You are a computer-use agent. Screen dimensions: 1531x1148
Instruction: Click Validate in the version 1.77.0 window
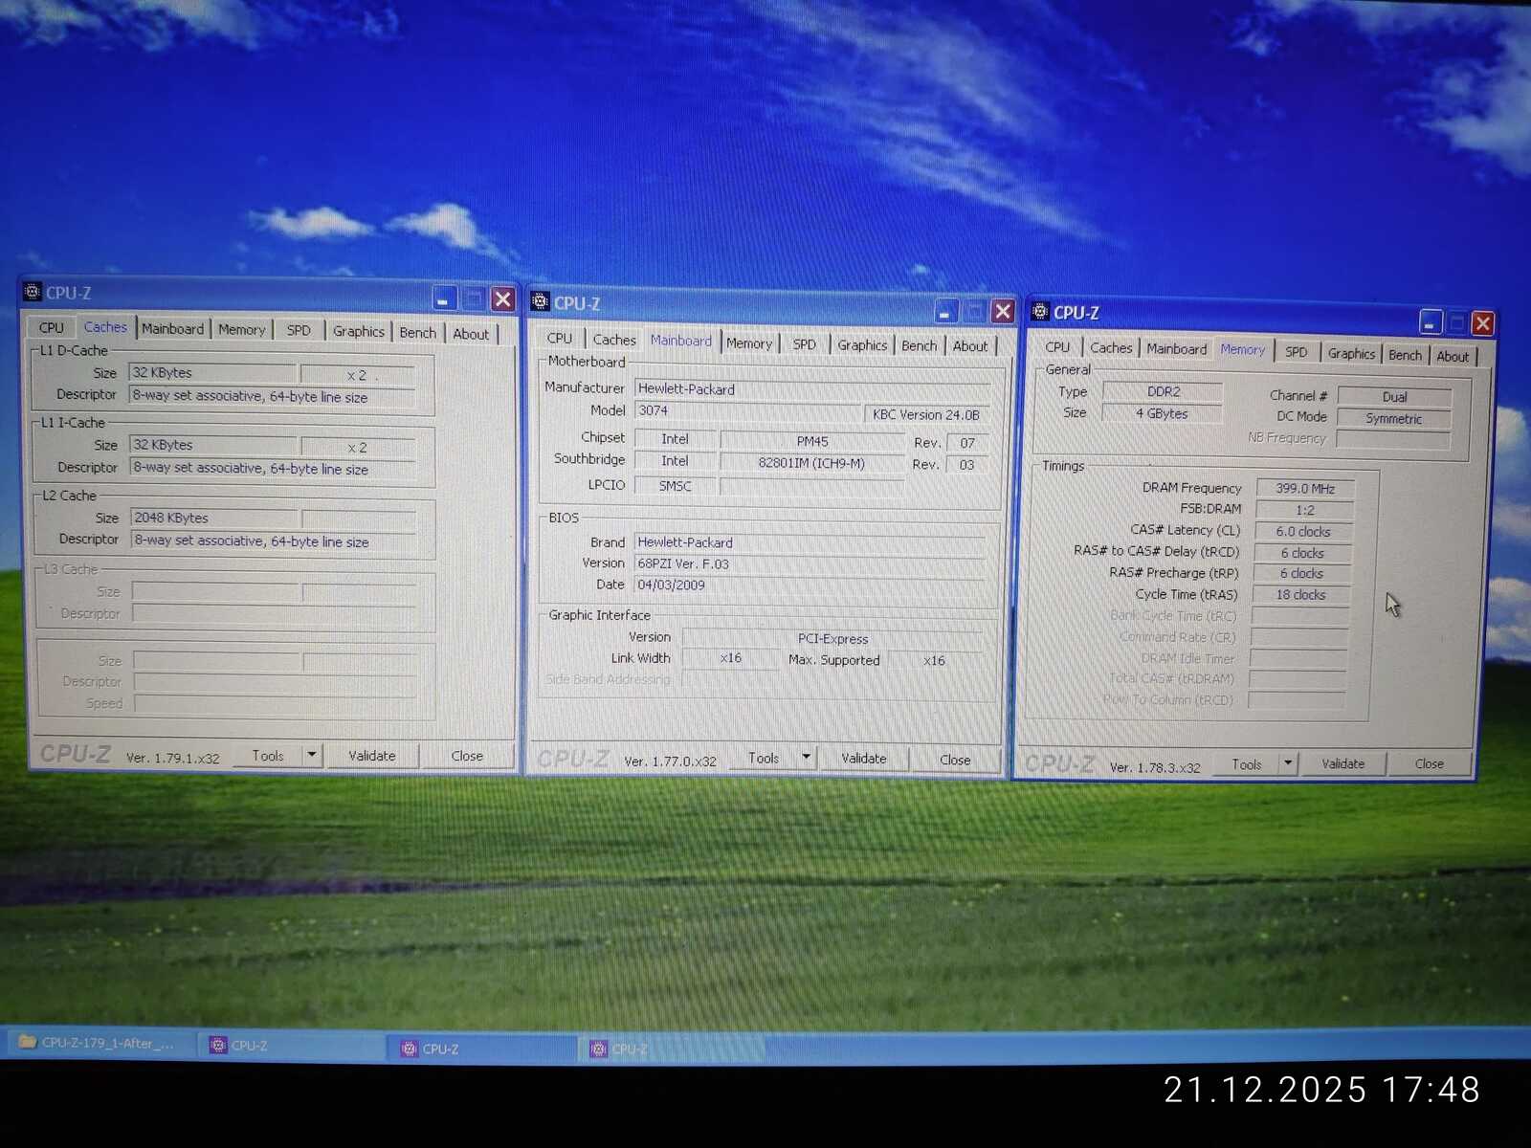[864, 759]
